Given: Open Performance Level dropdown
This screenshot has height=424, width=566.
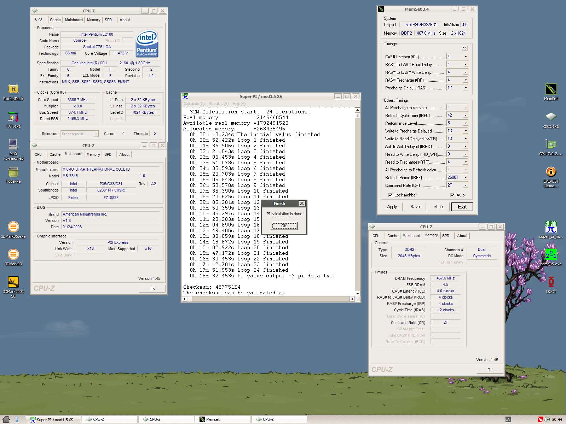Looking at the screenshot, I should pyautogui.click(x=466, y=123).
